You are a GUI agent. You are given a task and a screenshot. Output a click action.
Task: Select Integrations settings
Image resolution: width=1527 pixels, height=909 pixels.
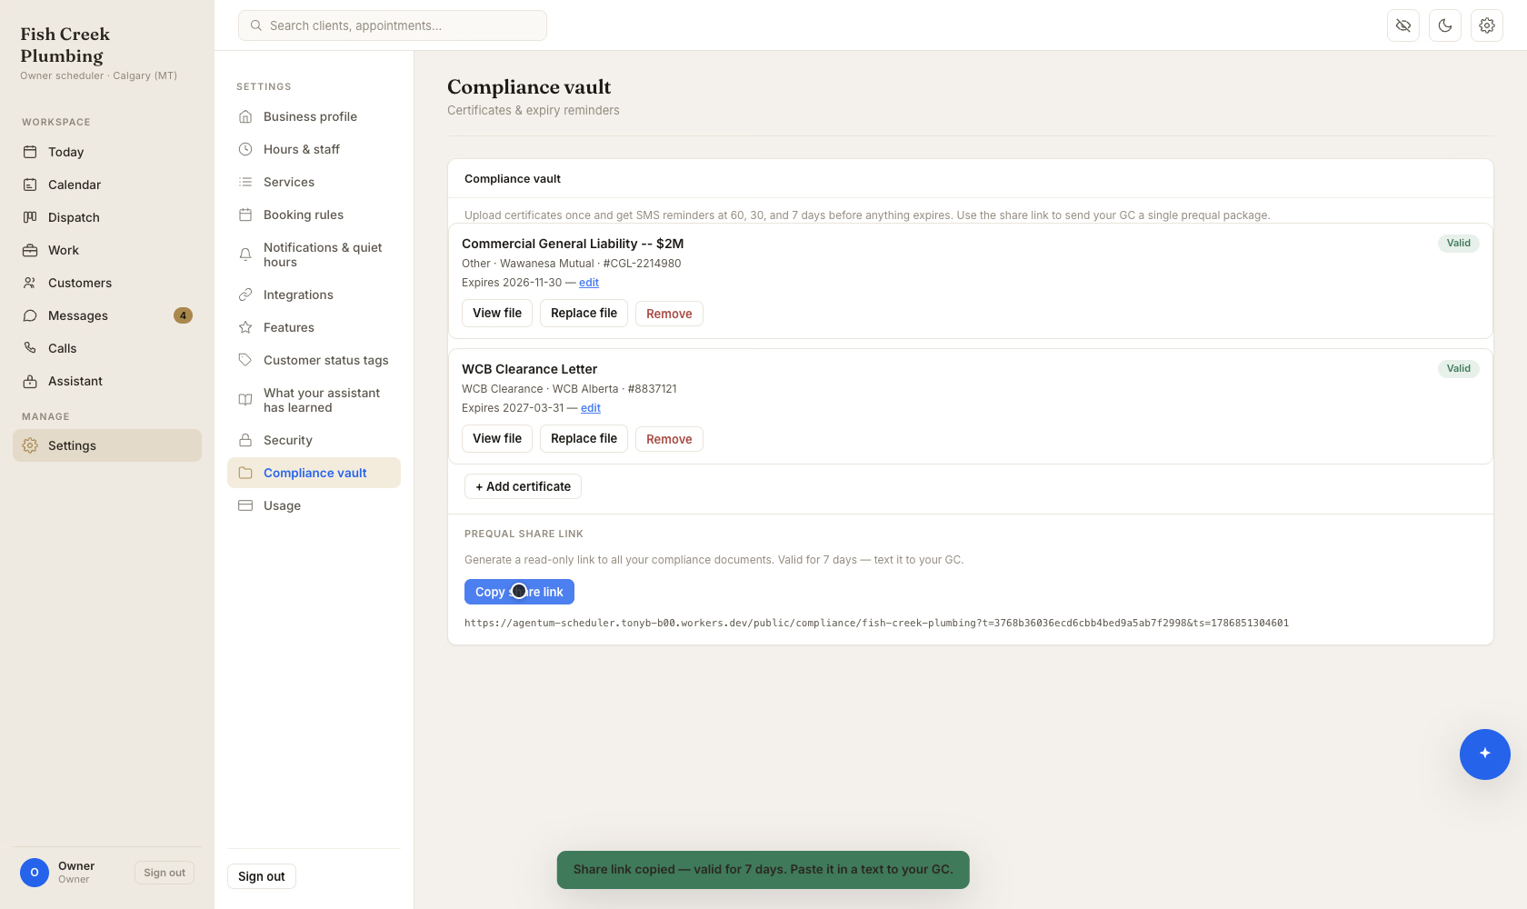tap(314, 295)
